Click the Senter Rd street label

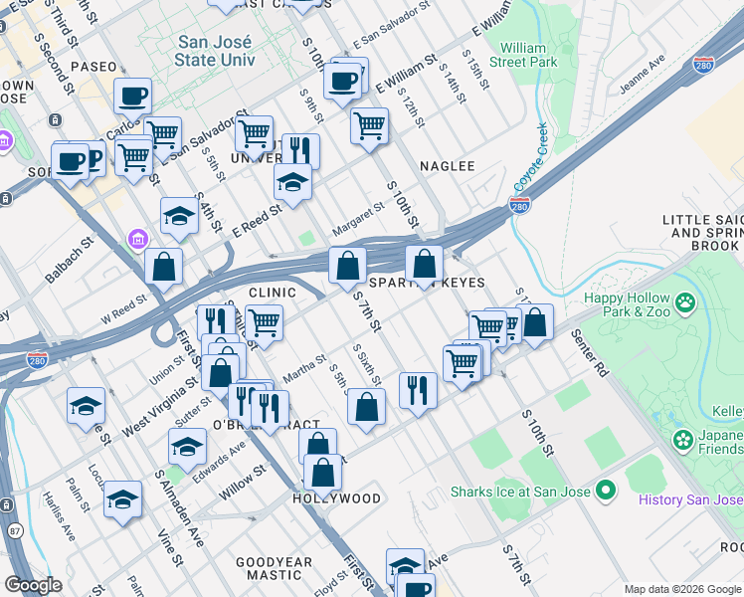tap(590, 353)
